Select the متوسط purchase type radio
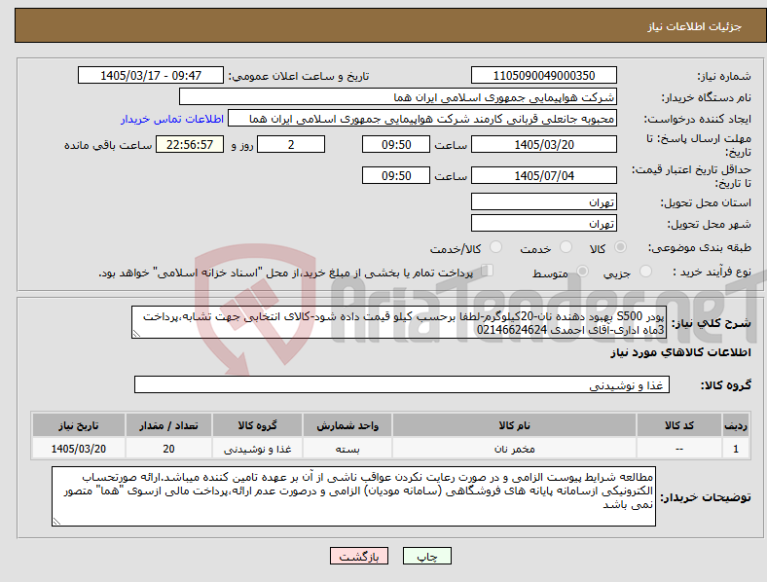767x582 pixels. (582, 271)
